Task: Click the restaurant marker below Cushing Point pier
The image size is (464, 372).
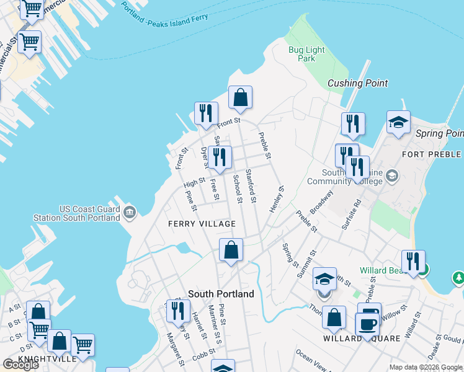Action: click(x=353, y=126)
